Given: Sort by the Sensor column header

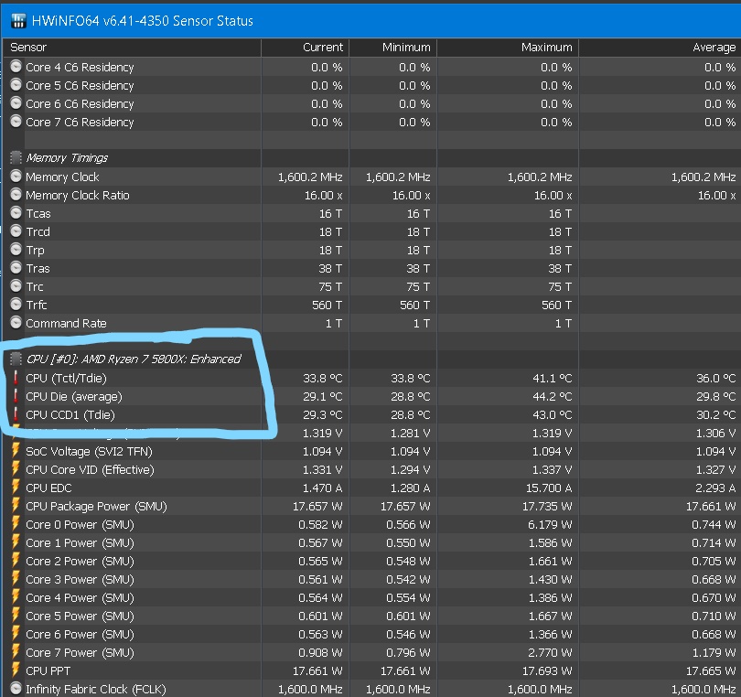Looking at the screenshot, I should tap(133, 48).
